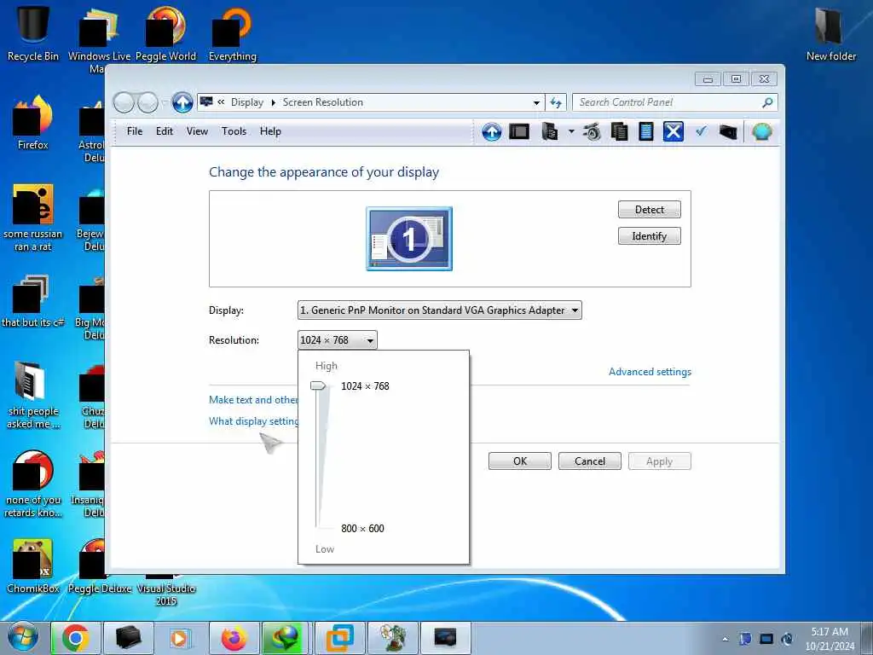This screenshot has width=873, height=655.
Task: Click the Identify button
Action: [649, 236]
